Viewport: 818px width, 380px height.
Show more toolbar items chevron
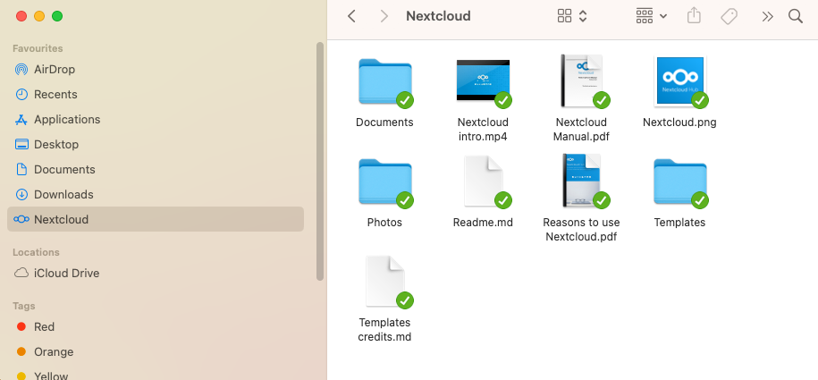tap(767, 16)
